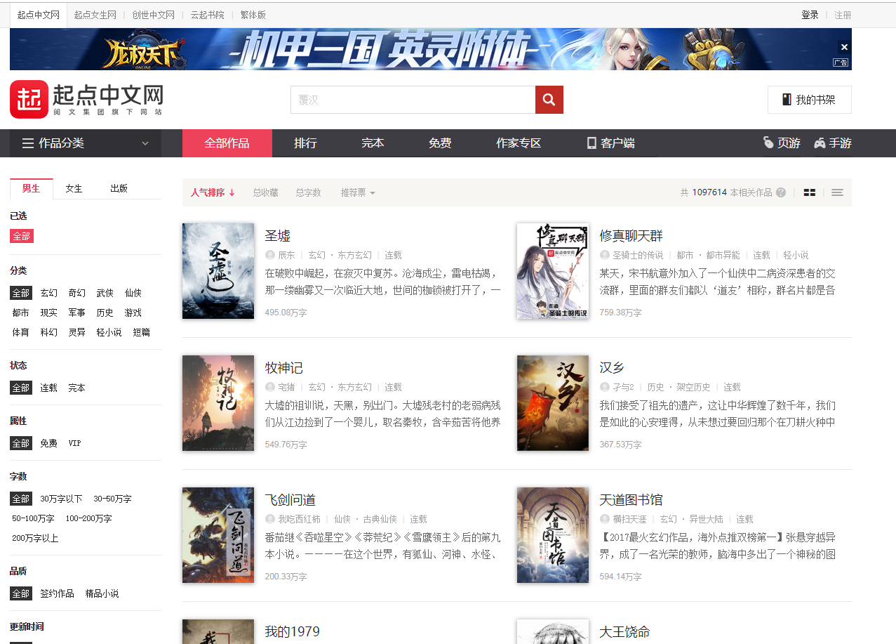
Task: Open 免费 free works menu item
Action: tap(440, 143)
